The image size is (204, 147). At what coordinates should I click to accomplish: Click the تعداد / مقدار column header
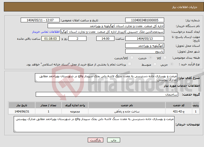48,105
